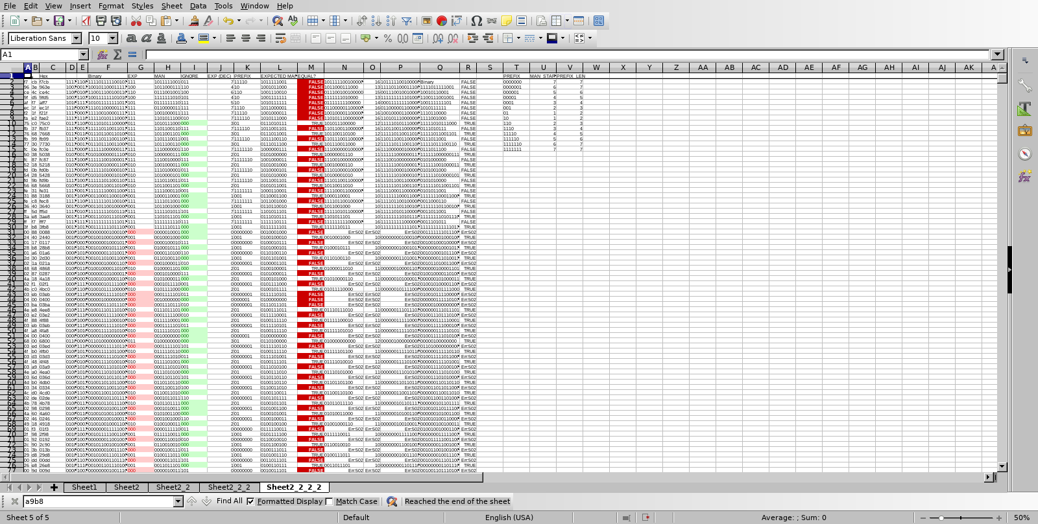Open sidebar Navigator compass icon
This screenshot has width=1038, height=524.
[1025, 154]
